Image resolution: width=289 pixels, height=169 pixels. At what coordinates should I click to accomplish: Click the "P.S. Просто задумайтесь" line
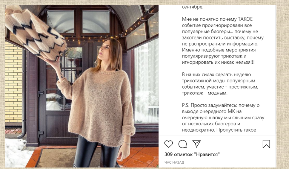tap(221, 105)
